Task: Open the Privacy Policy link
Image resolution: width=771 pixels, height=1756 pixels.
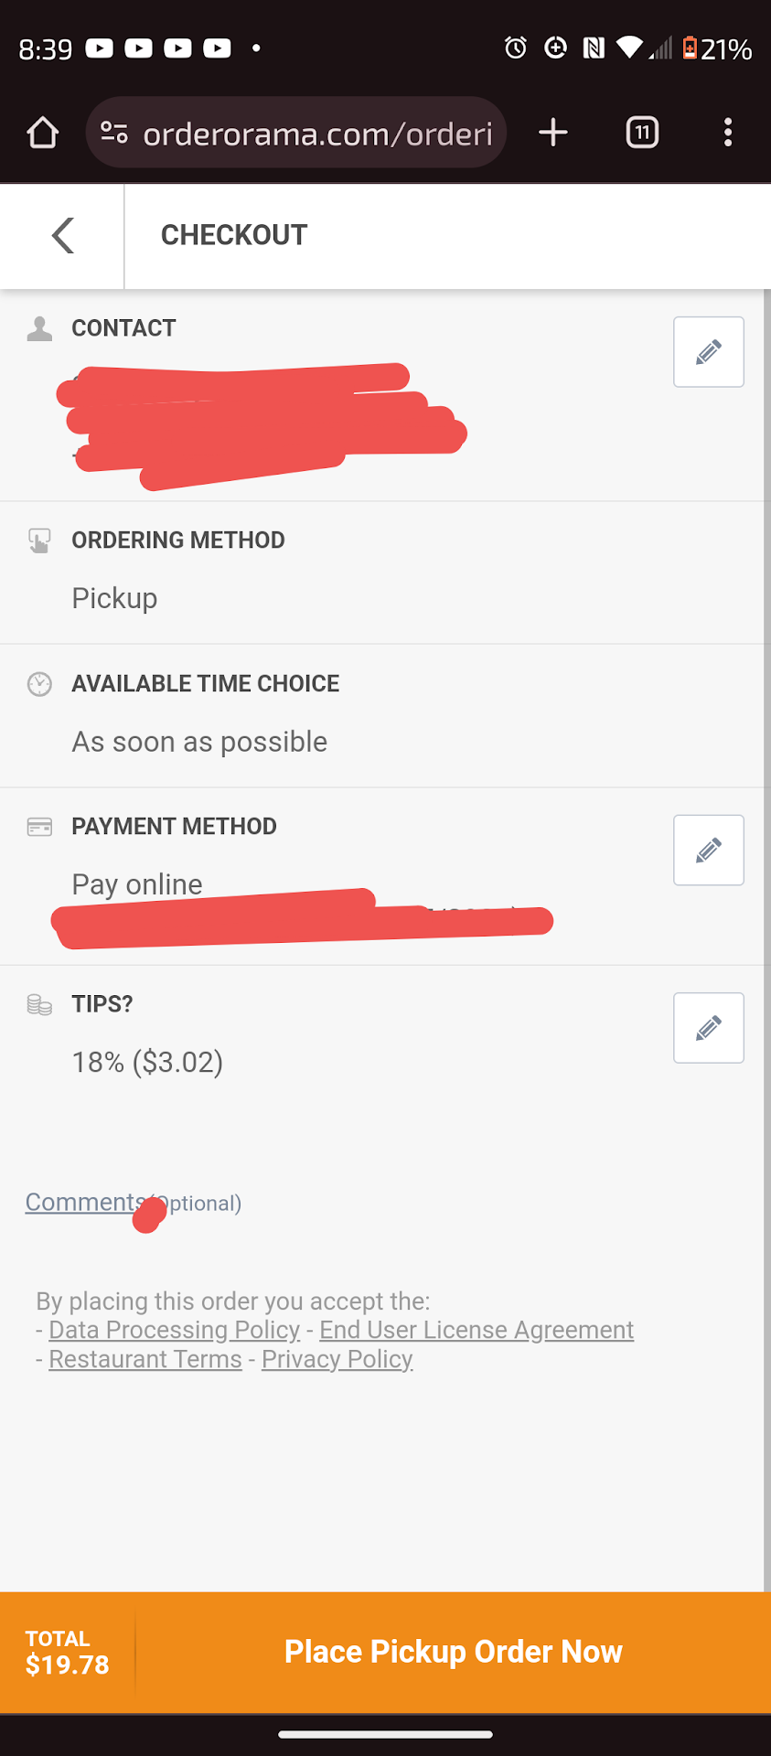Action: [337, 1359]
